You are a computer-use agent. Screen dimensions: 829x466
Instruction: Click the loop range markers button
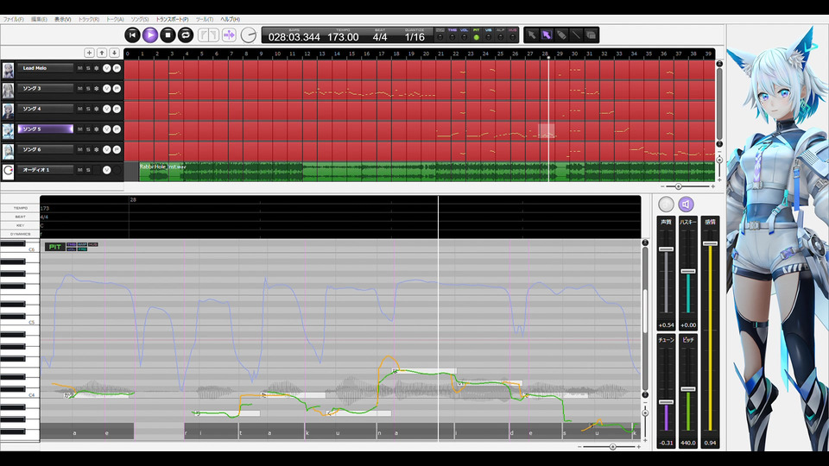[208, 35]
